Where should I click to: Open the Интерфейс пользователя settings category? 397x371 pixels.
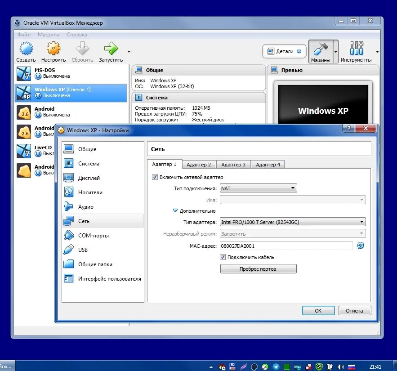pos(103,278)
